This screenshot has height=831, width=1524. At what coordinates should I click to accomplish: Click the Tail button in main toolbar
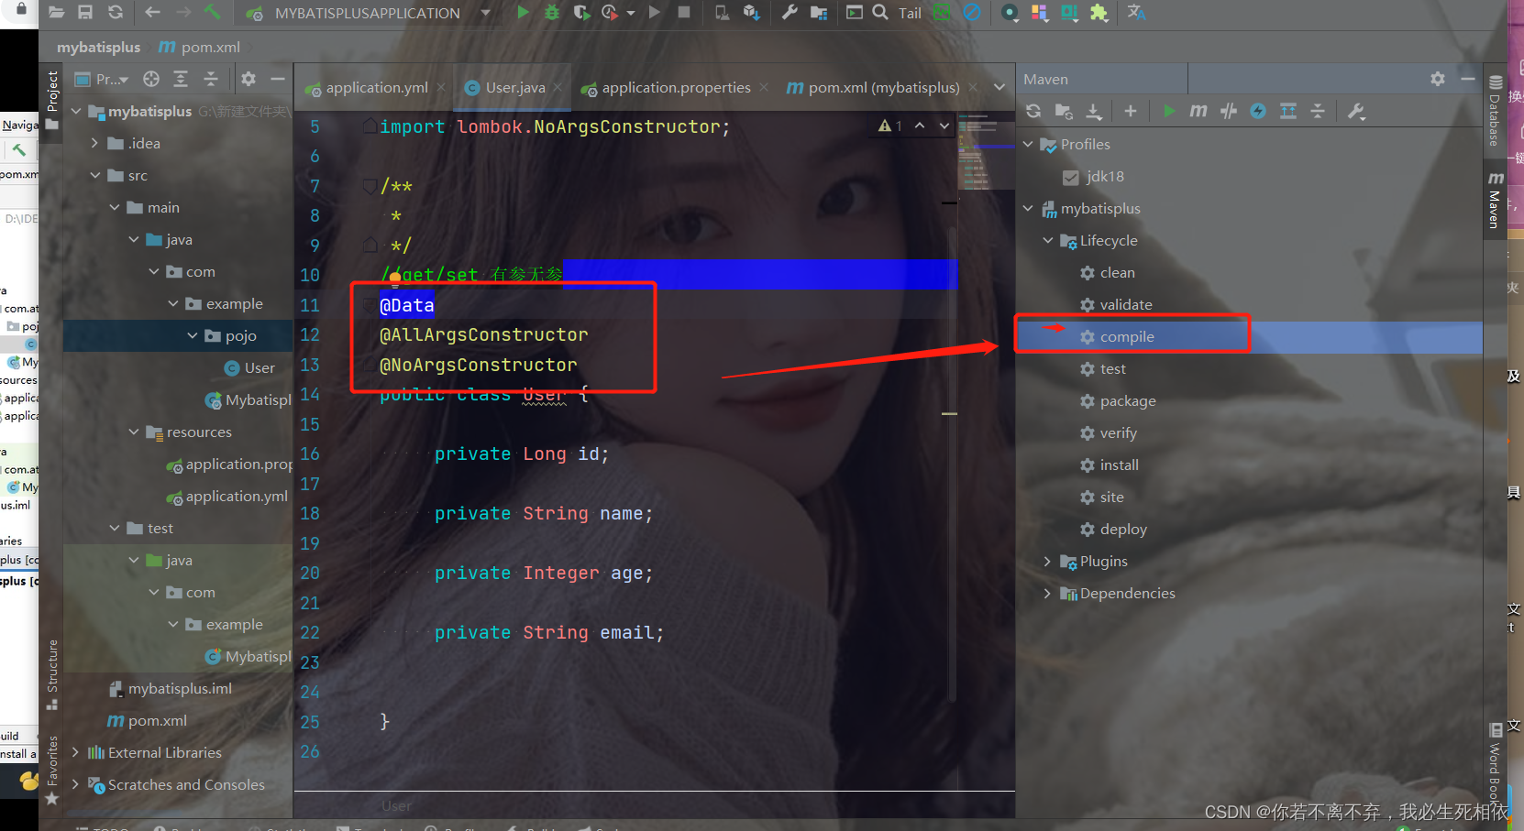click(910, 13)
